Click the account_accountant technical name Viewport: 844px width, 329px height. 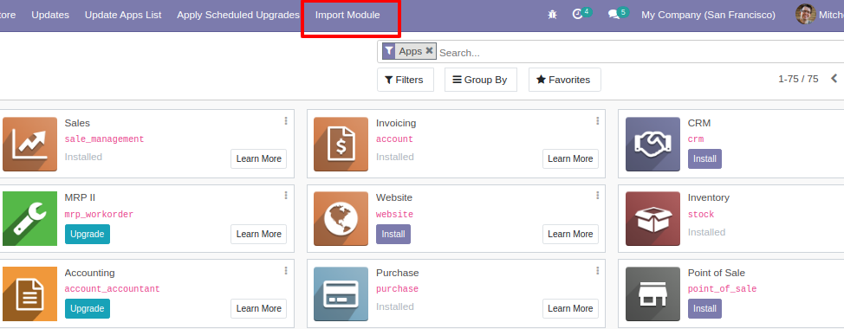click(x=112, y=289)
